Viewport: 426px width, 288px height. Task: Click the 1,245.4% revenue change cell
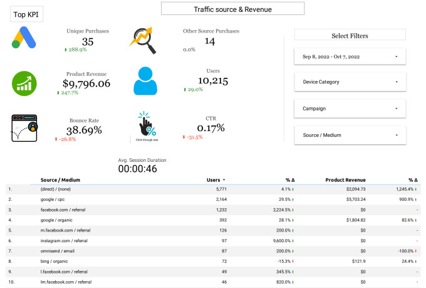[407, 189]
